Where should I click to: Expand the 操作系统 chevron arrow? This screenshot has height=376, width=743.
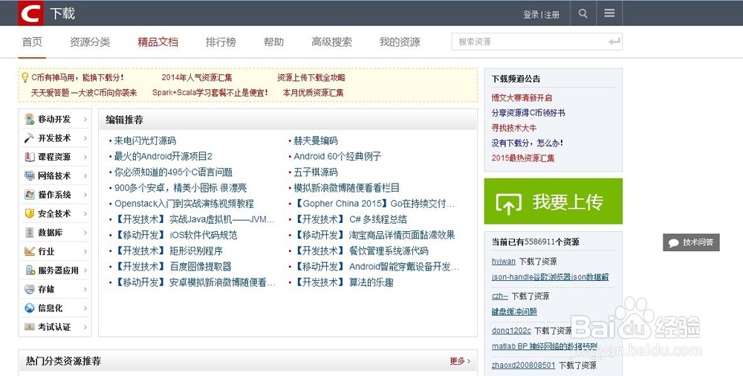click(85, 195)
